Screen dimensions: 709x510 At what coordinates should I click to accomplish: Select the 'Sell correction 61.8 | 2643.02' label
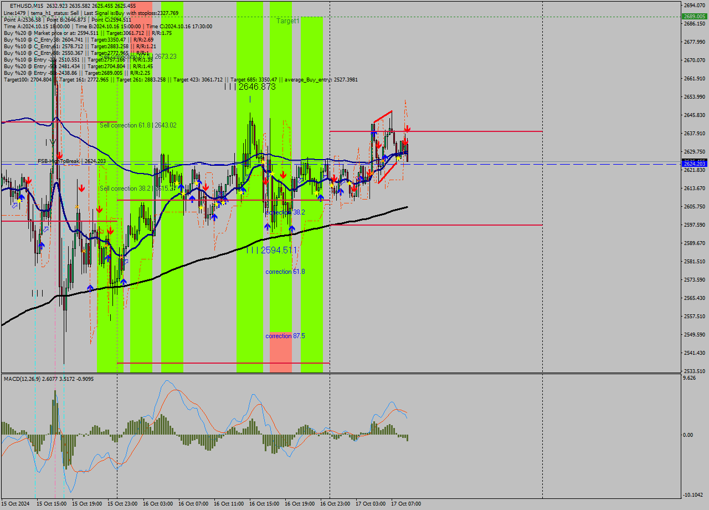pos(138,125)
